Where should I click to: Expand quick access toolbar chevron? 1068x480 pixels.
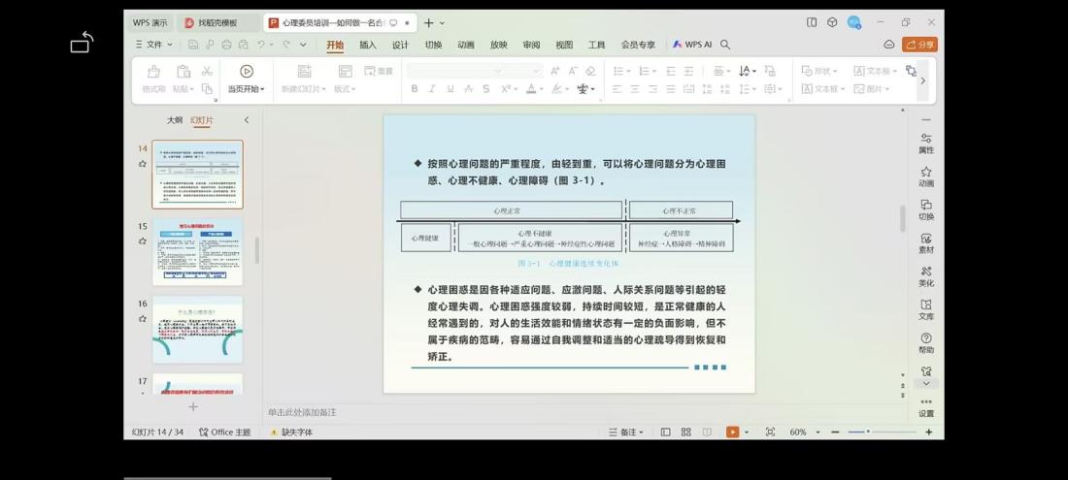303,45
